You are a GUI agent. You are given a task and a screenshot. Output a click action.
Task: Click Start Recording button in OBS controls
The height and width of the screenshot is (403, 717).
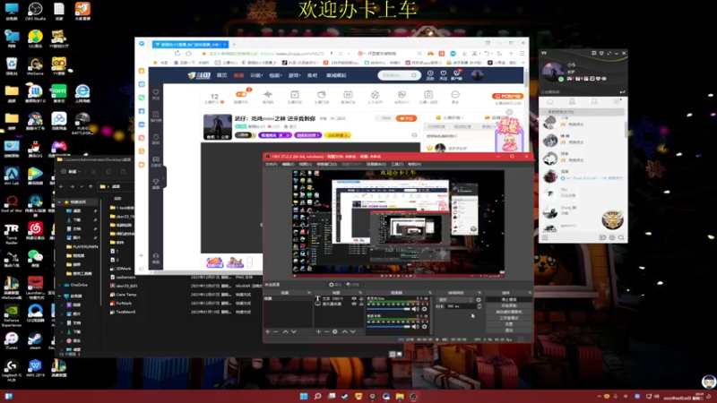click(509, 305)
